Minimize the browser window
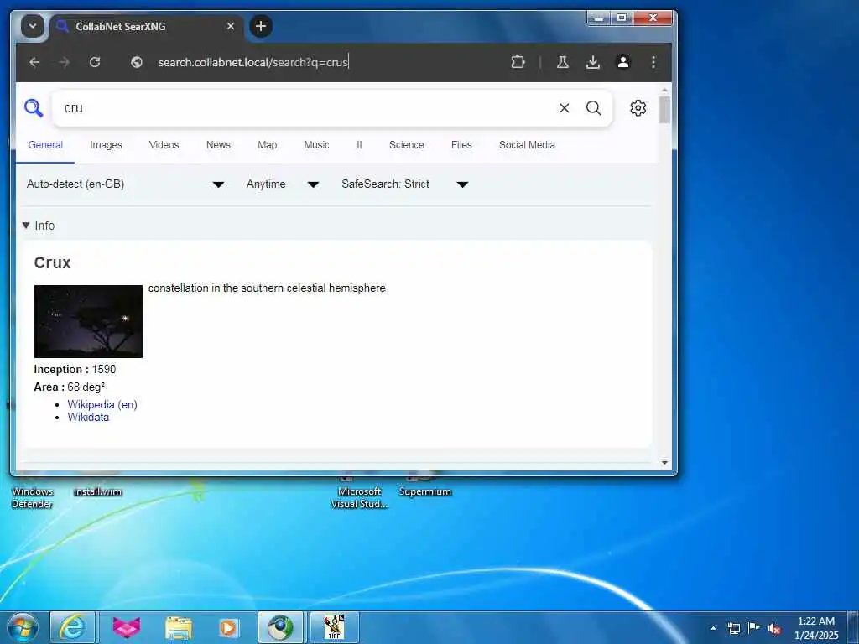This screenshot has width=859, height=644. pyautogui.click(x=599, y=18)
